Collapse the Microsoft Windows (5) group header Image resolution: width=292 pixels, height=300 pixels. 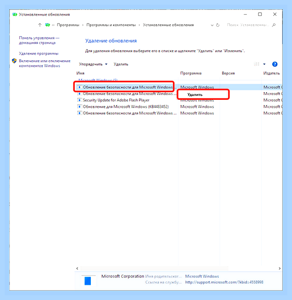98,80
